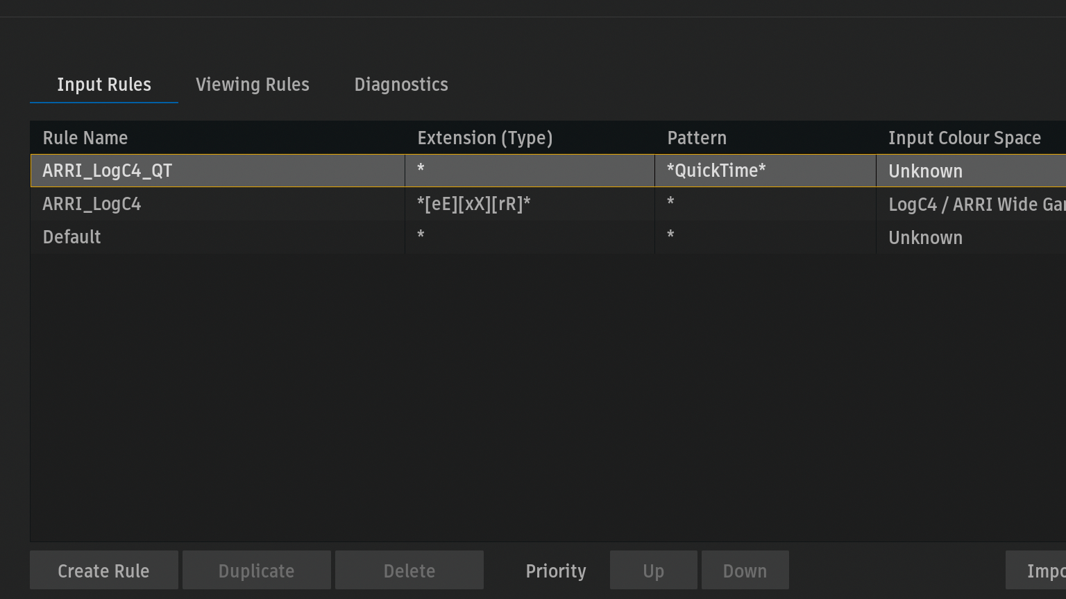1066x599 pixels.
Task: Click the Extension (Type) column header
Action: pos(484,138)
